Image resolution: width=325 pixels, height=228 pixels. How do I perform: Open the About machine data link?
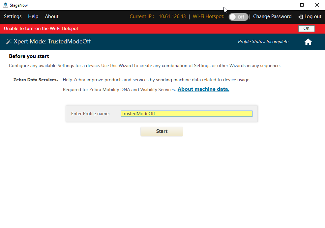(203, 89)
